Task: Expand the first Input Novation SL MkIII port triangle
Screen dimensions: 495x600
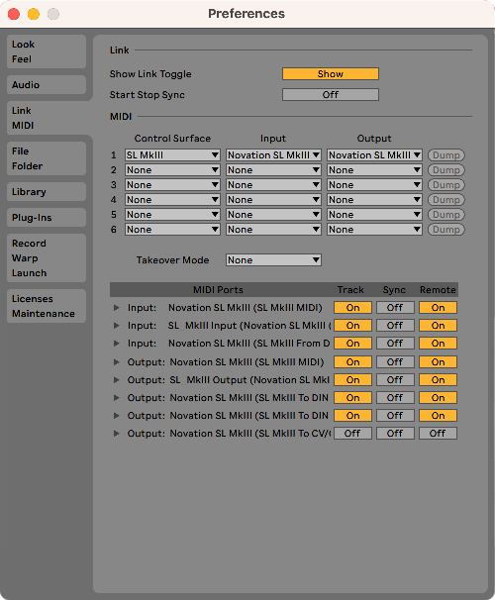Action: (117, 308)
